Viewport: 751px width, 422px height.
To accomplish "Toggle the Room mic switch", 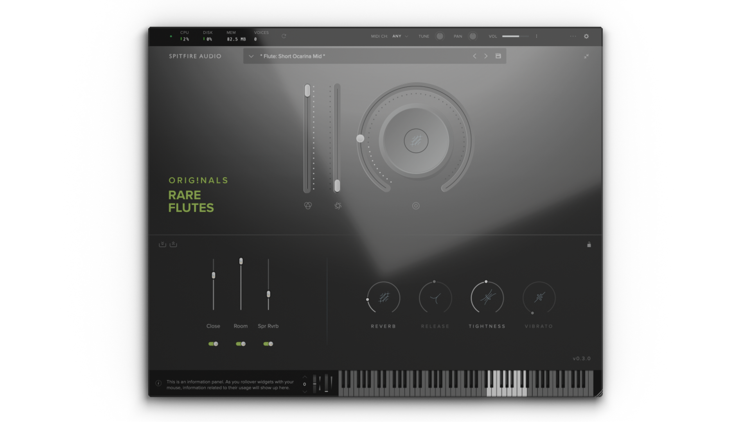I will (241, 344).
